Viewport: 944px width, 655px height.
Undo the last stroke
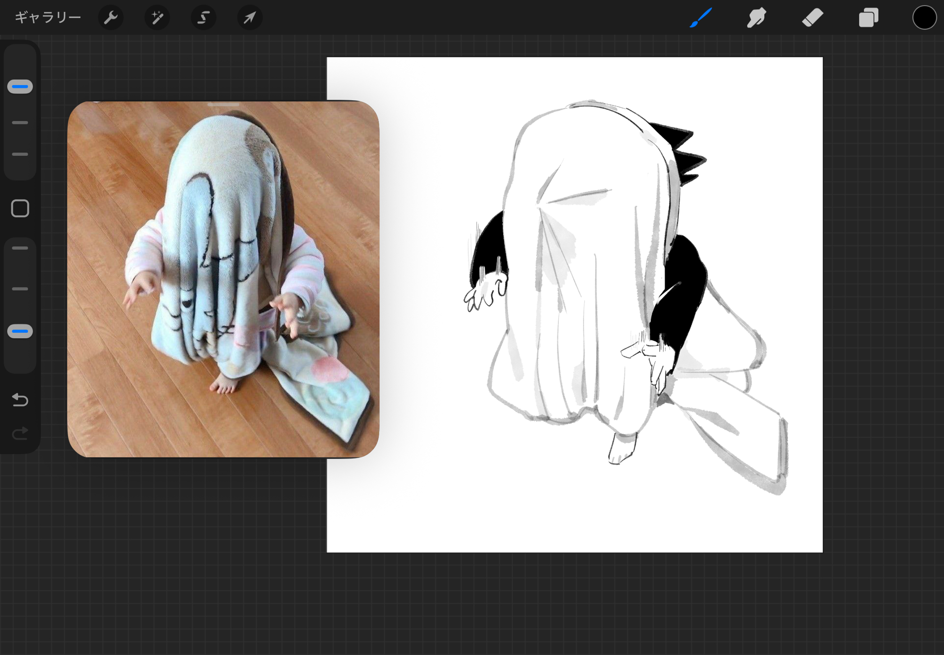click(20, 400)
